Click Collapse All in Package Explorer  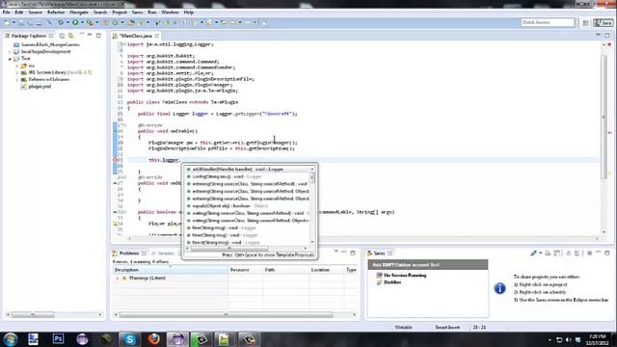pos(62,36)
